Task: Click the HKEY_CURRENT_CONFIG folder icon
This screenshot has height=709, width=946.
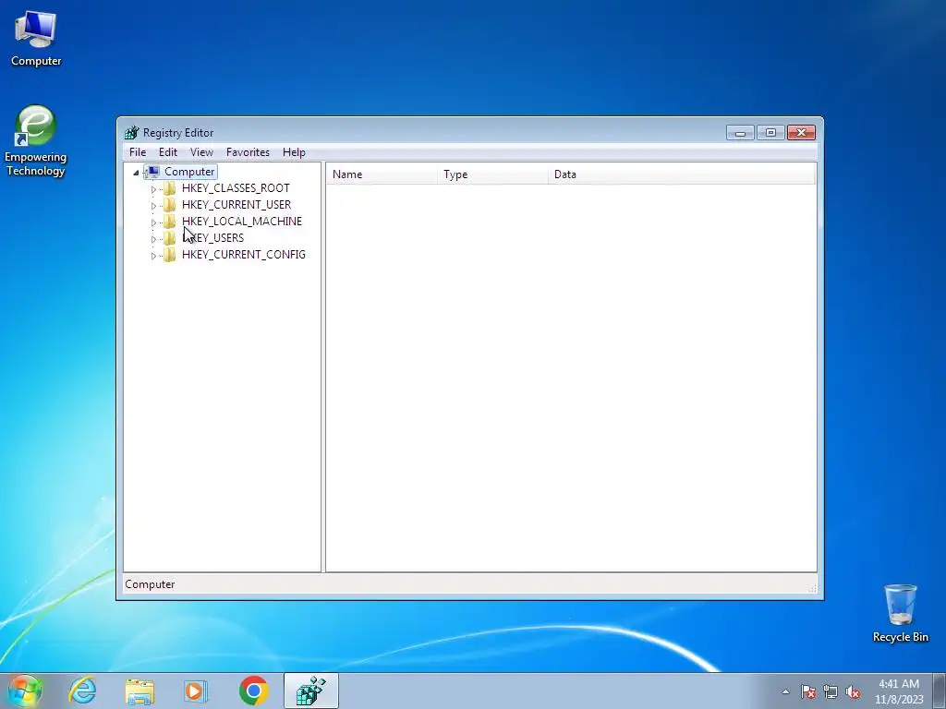Action: (x=170, y=255)
